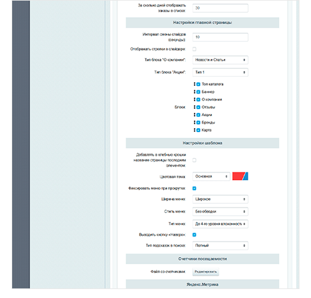The width and height of the screenshot is (311, 298).
Task: Click the drag handle beside Акции block
Action: point(195,115)
